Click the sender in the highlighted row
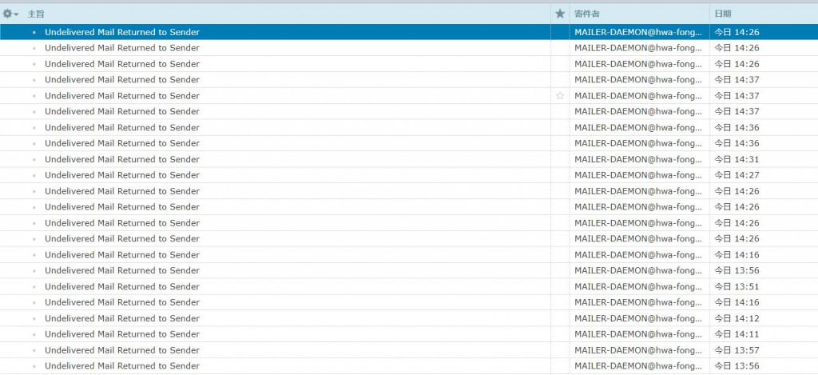 638,32
